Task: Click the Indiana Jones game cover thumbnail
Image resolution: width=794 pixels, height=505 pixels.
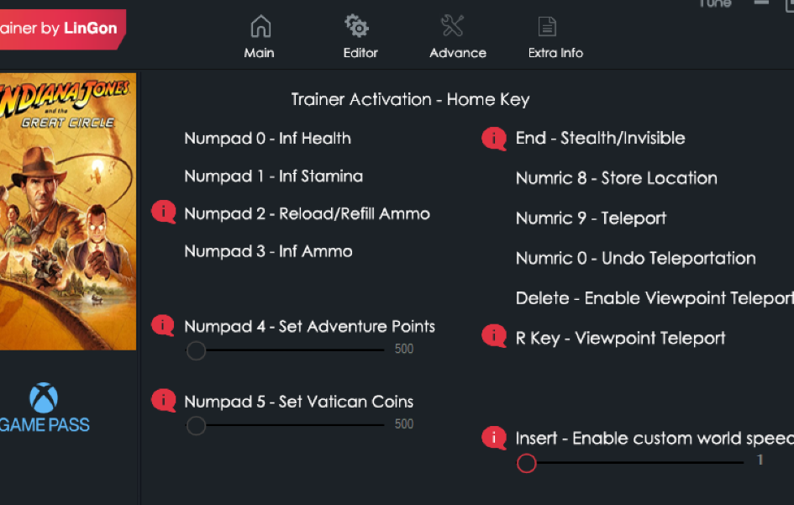Action: (x=67, y=212)
